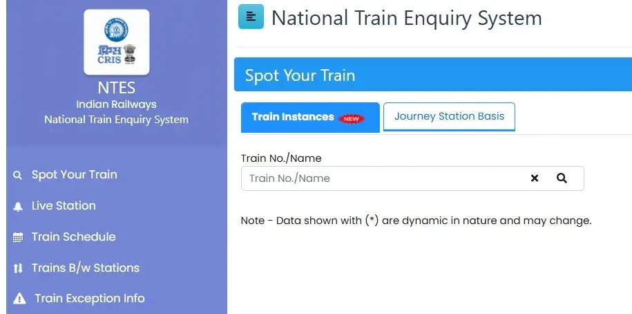
Task: Click the search magnifier in train field
Action: click(x=562, y=178)
